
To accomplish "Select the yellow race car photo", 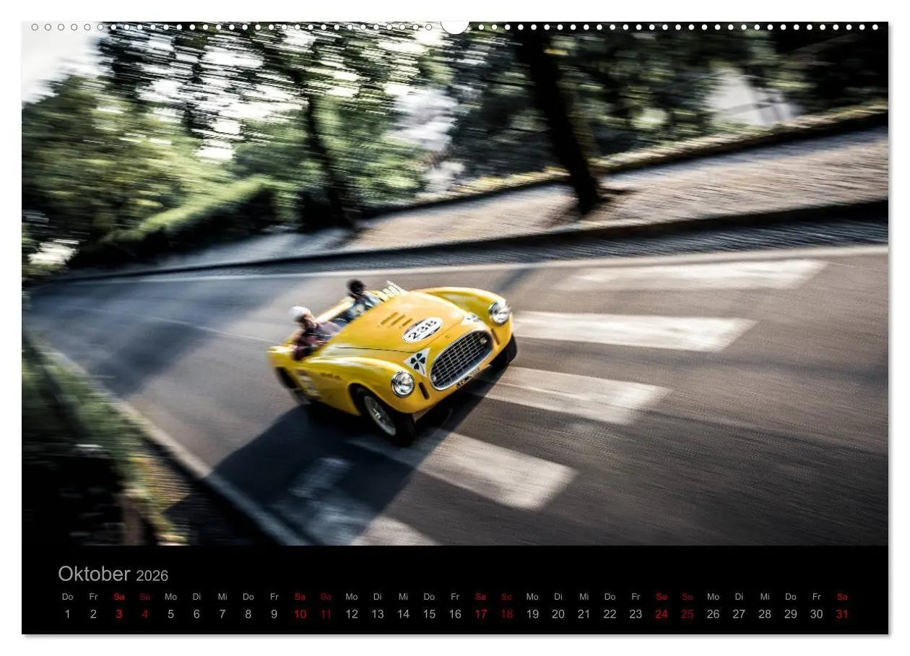I will coord(455,283).
